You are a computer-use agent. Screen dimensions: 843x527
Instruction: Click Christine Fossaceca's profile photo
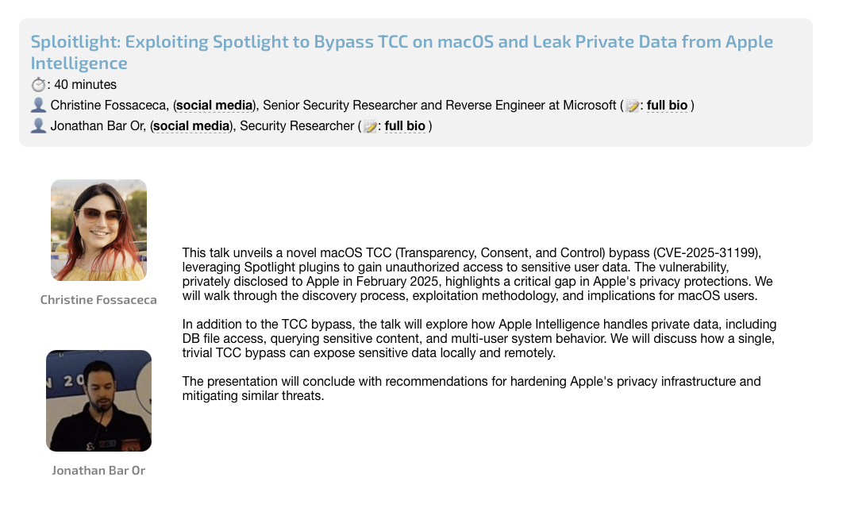(98, 230)
